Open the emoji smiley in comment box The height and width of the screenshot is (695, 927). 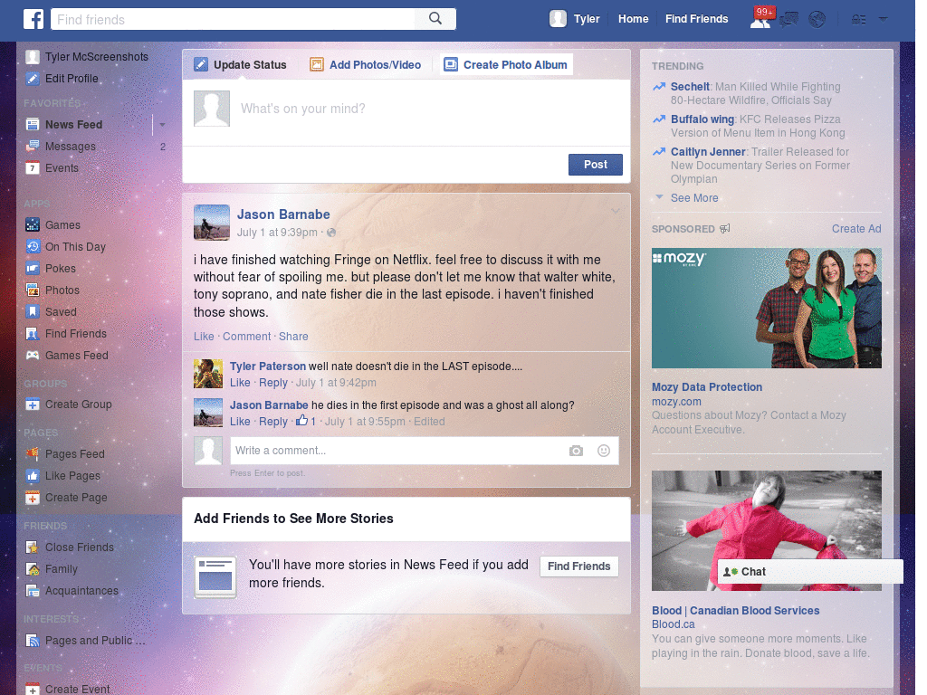(604, 451)
